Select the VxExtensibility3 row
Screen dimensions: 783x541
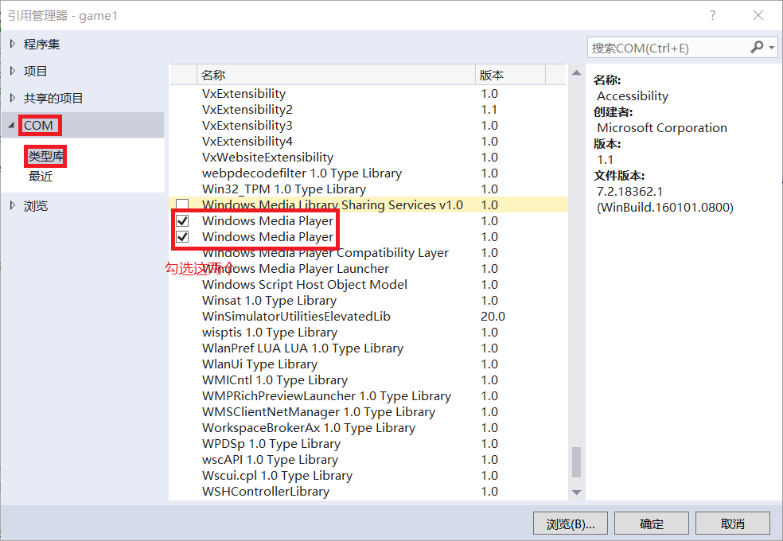[368, 125]
